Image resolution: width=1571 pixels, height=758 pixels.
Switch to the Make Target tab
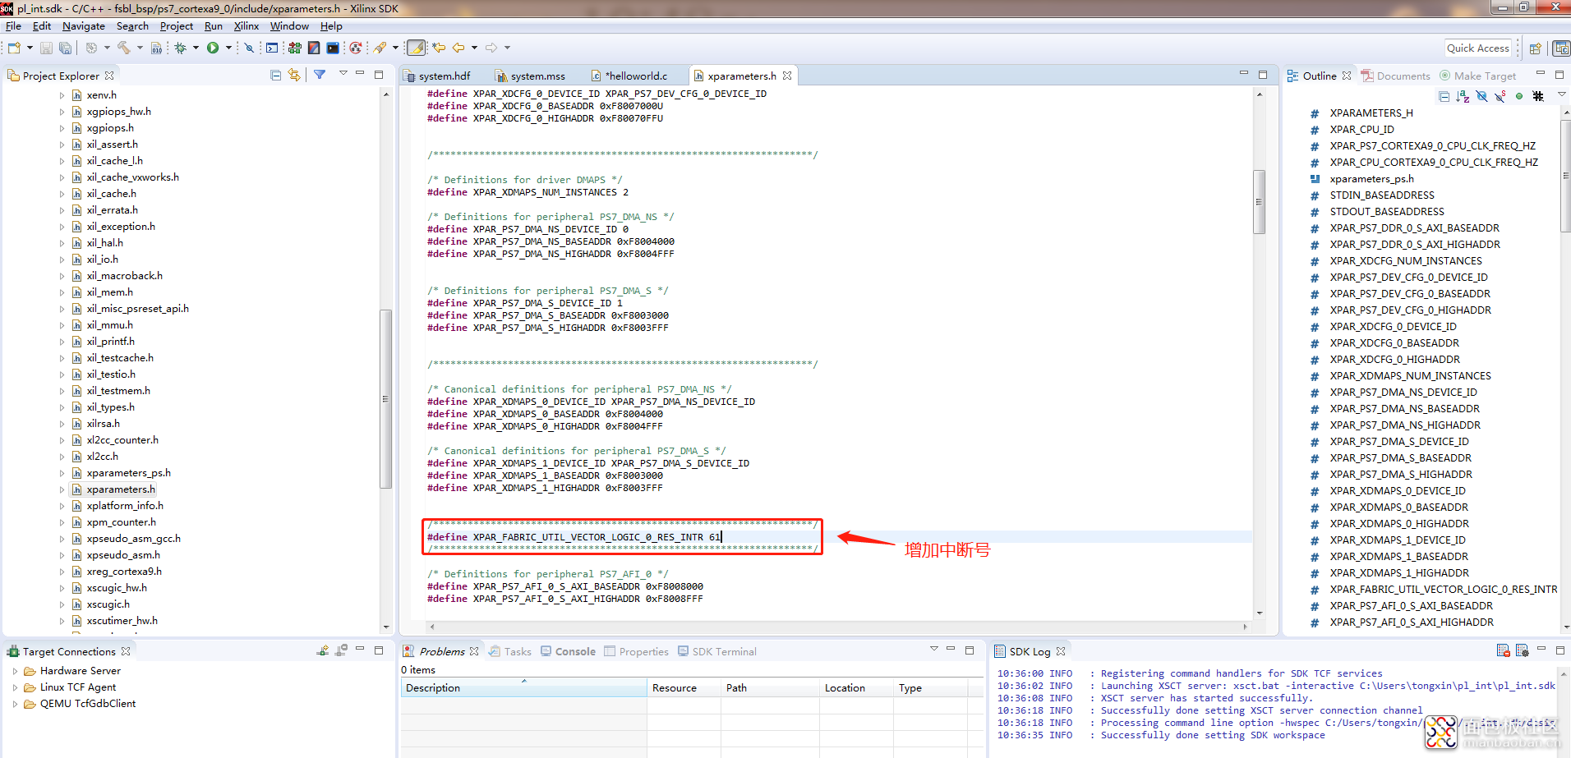pyautogui.click(x=1477, y=76)
